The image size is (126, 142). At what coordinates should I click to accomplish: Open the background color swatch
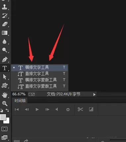pos(7,121)
